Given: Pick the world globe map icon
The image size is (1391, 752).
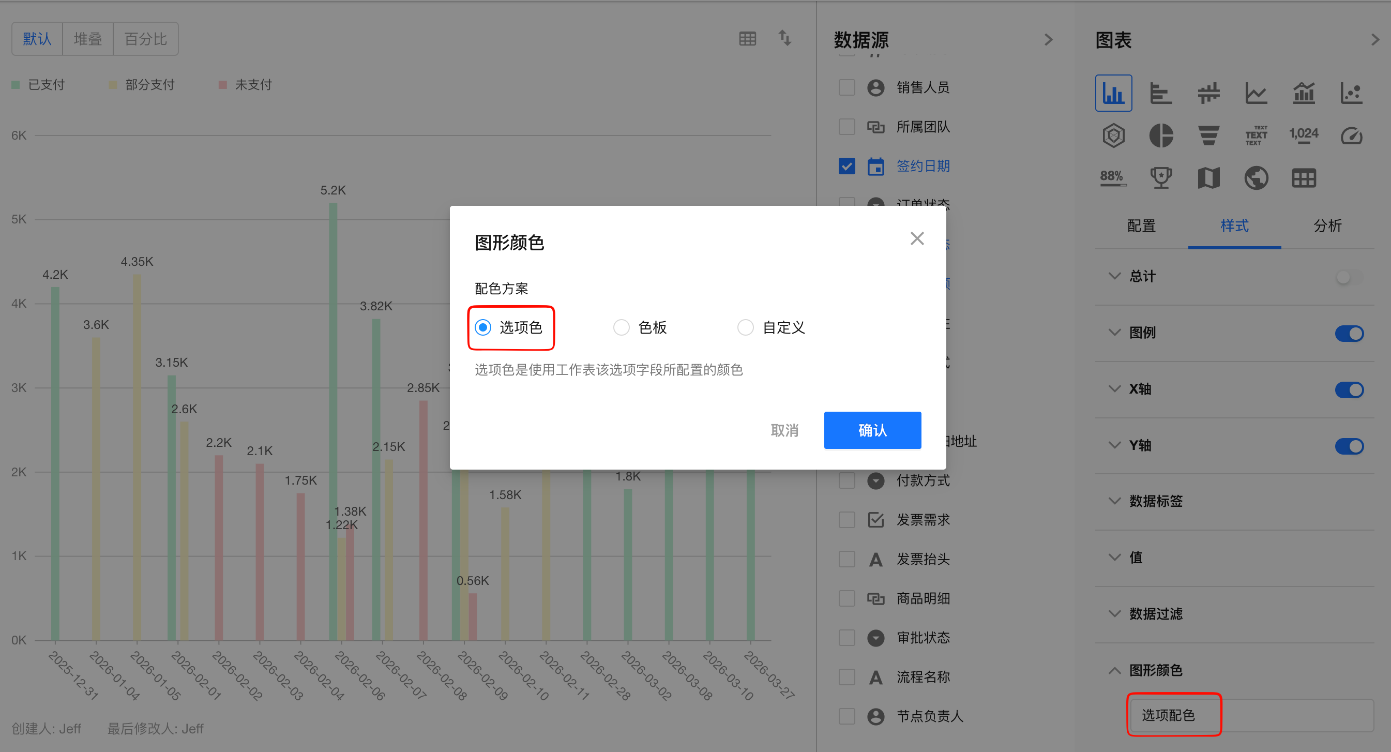Looking at the screenshot, I should 1256,178.
